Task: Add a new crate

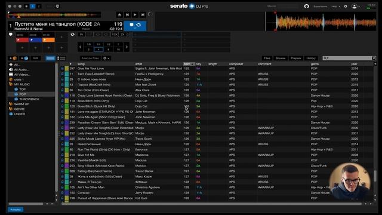Action: point(13,59)
